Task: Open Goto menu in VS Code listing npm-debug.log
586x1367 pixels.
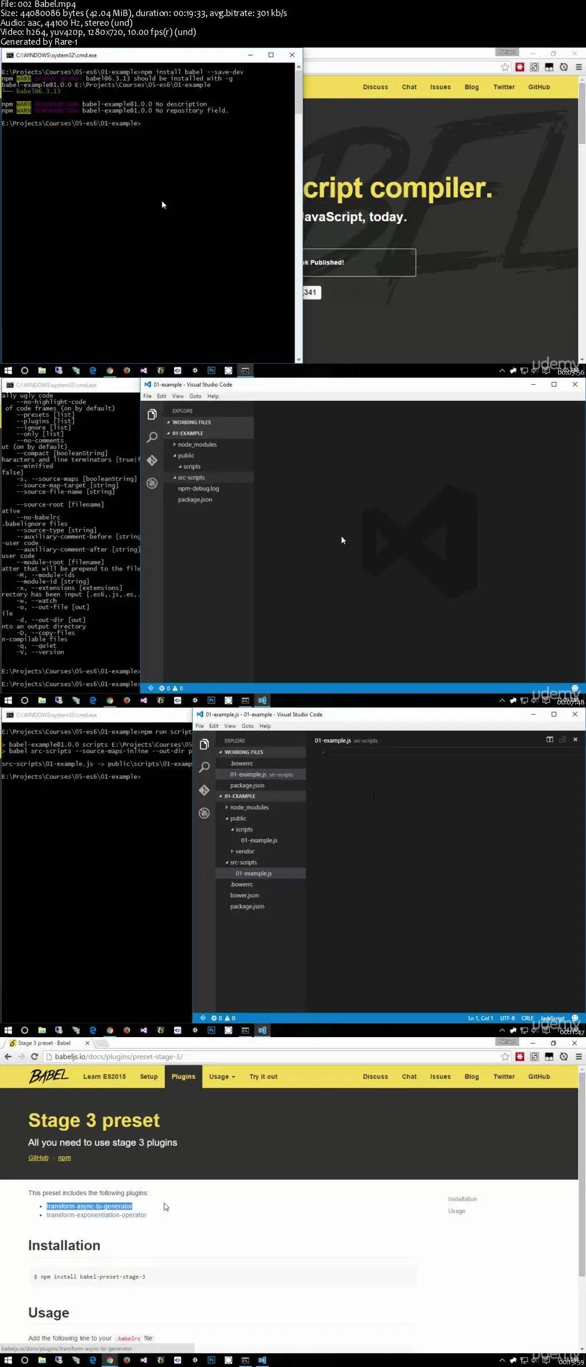Action: click(x=196, y=396)
